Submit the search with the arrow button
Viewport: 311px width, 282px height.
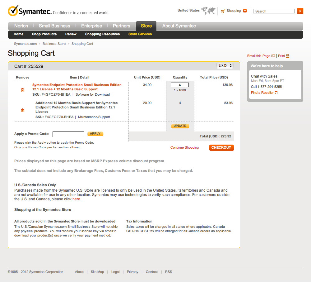point(300,11)
